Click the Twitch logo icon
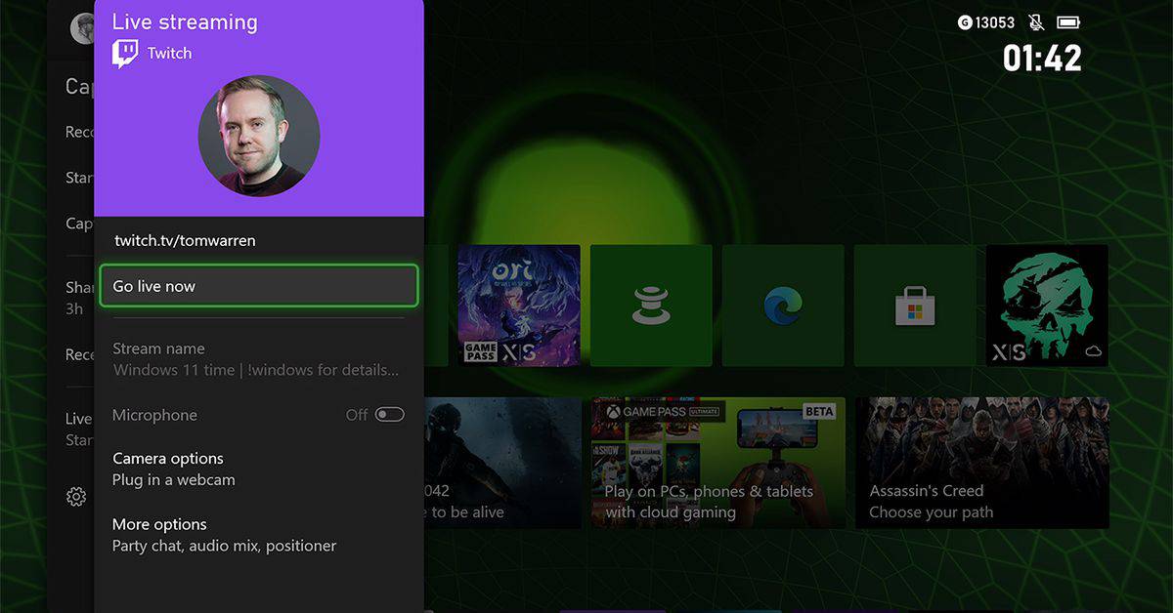1173x613 pixels. (x=125, y=54)
